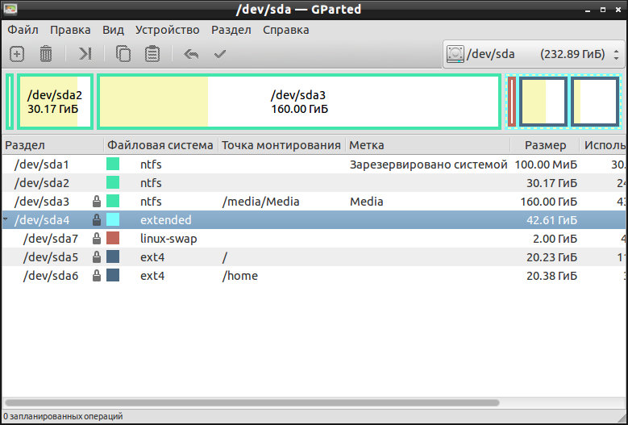Select /dev/sda2 block in the disk map
Viewport: 628px width, 425px height.
56,102
